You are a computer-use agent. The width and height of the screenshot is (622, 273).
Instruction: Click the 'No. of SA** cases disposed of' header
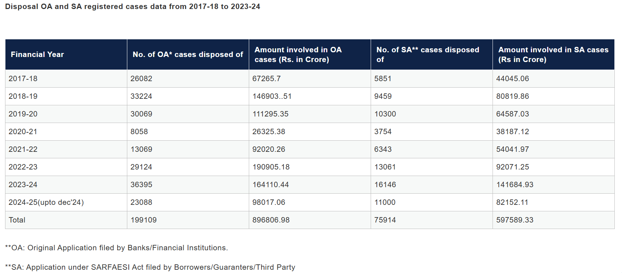427,54
